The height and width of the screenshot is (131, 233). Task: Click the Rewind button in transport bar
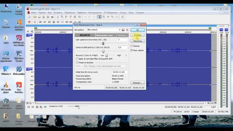pyautogui.click(x=67, y=22)
